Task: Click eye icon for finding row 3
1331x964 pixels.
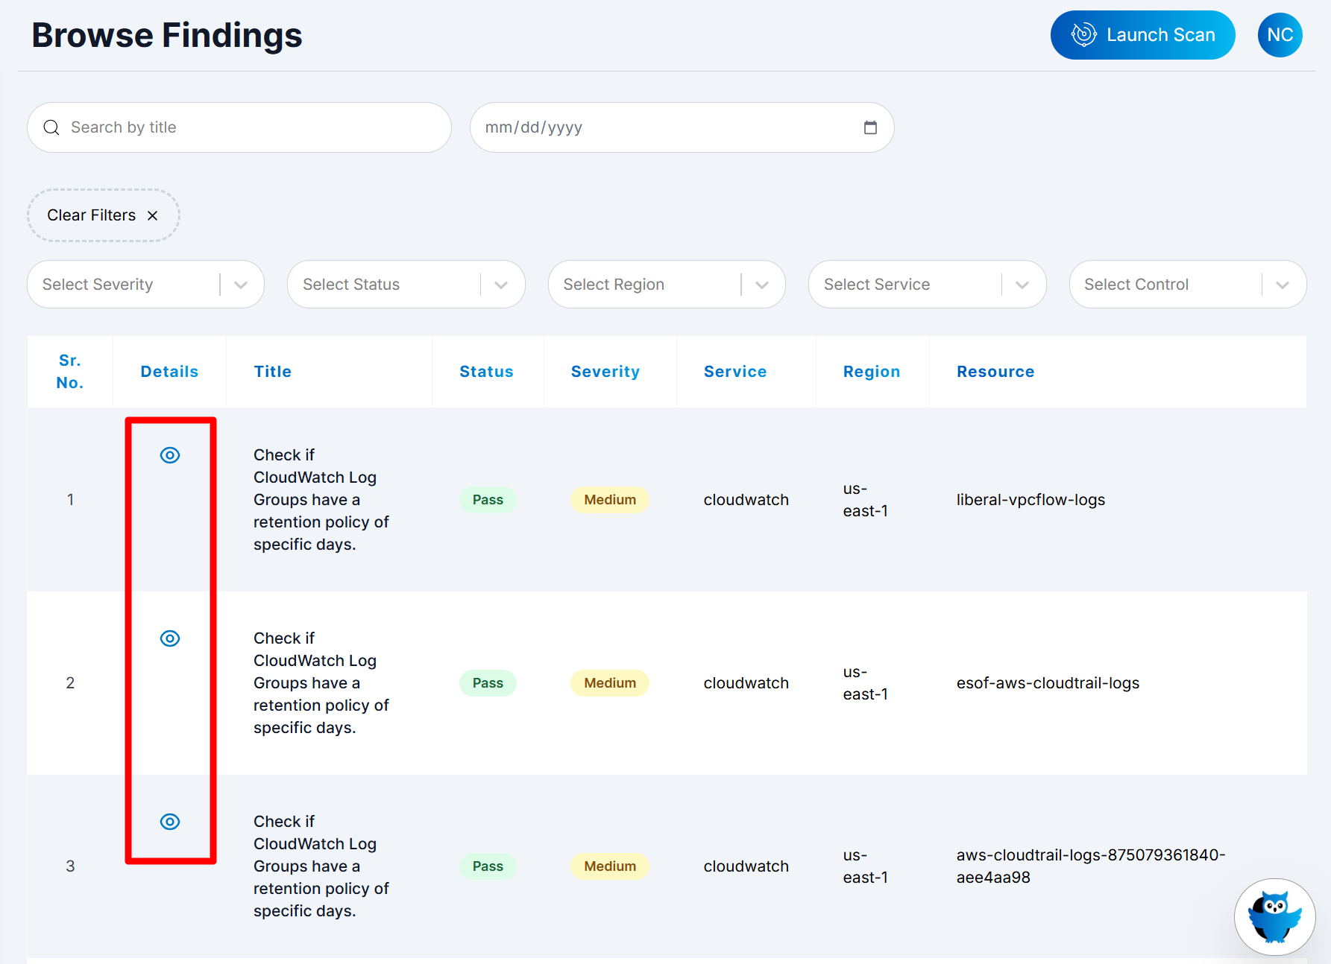Action: [x=170, y=822]
